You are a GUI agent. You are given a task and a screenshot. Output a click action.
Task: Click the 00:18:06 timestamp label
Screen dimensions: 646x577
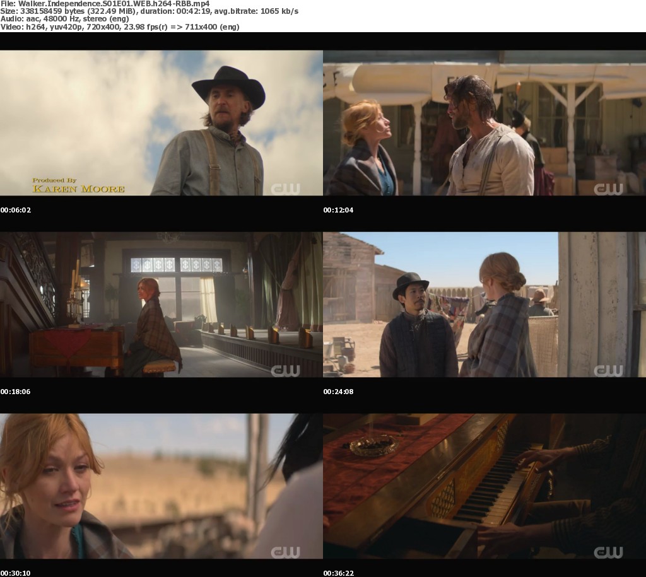click(x=15, y=392)
